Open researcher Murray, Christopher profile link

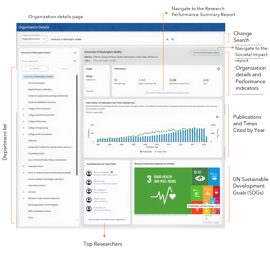[101, 172]
